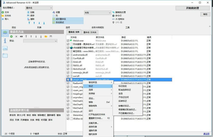Click the 撤销批处理 undo batch icon
The height and width of the screenshot is (137, 213).
coord(113,12)
